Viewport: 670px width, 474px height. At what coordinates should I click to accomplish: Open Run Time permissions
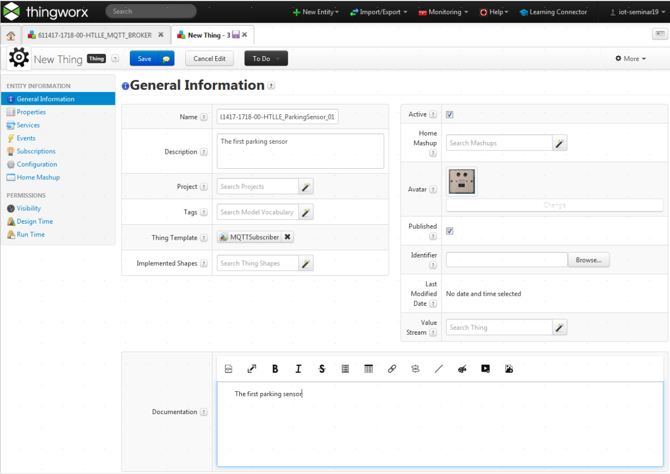(31, 234)
